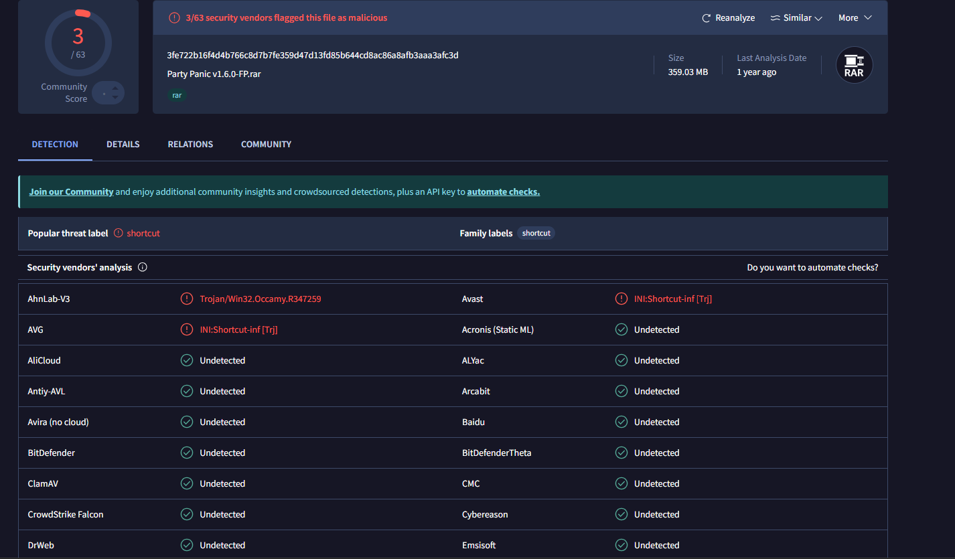Click the CrowdStrike Falcon vendor name
This screenshot has height=559, width=955.
(66, 514)
